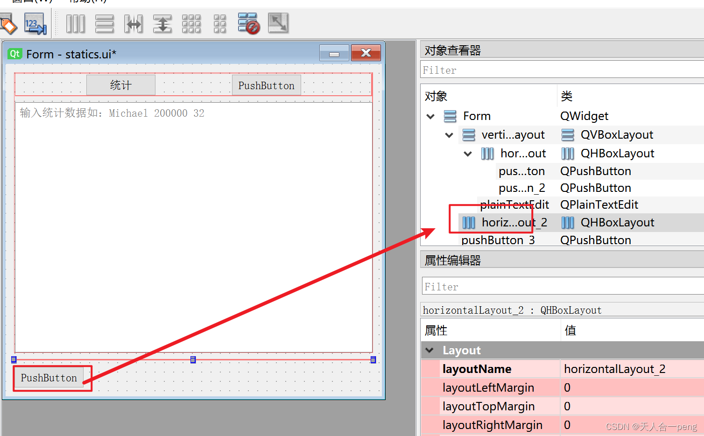Click the Adjust Size icon
Image resolution: width=704 pixels, height=436 pixels.
[x=278, y=23]
